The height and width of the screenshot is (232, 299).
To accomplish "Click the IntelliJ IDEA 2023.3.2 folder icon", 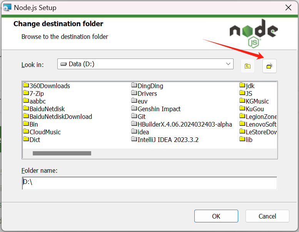I will tap(134, 139).
